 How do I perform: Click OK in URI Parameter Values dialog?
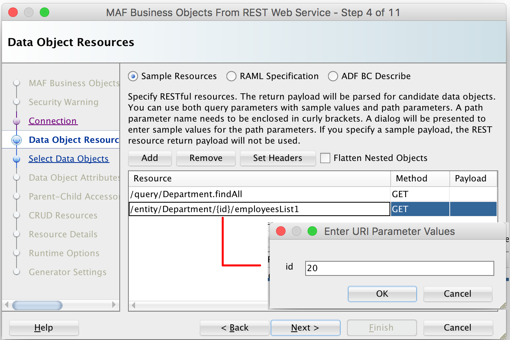[382, 294]
